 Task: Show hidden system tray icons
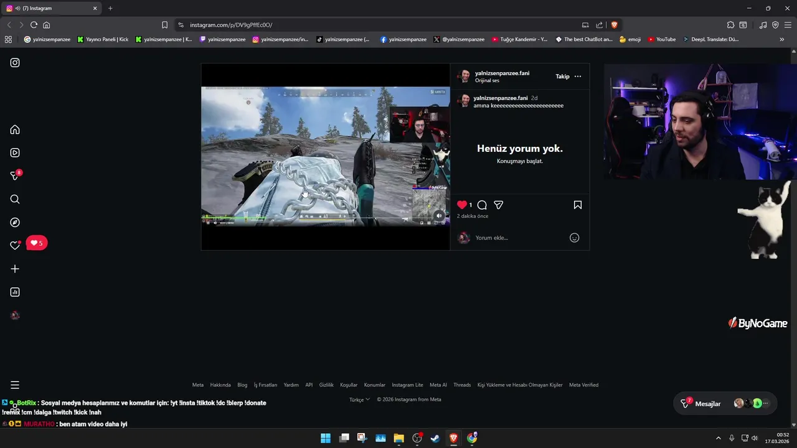(718, 438)
